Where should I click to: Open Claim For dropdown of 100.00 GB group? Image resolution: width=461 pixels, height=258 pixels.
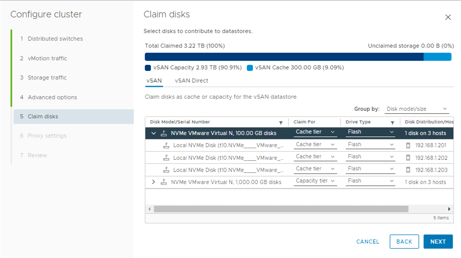[315, 132]
